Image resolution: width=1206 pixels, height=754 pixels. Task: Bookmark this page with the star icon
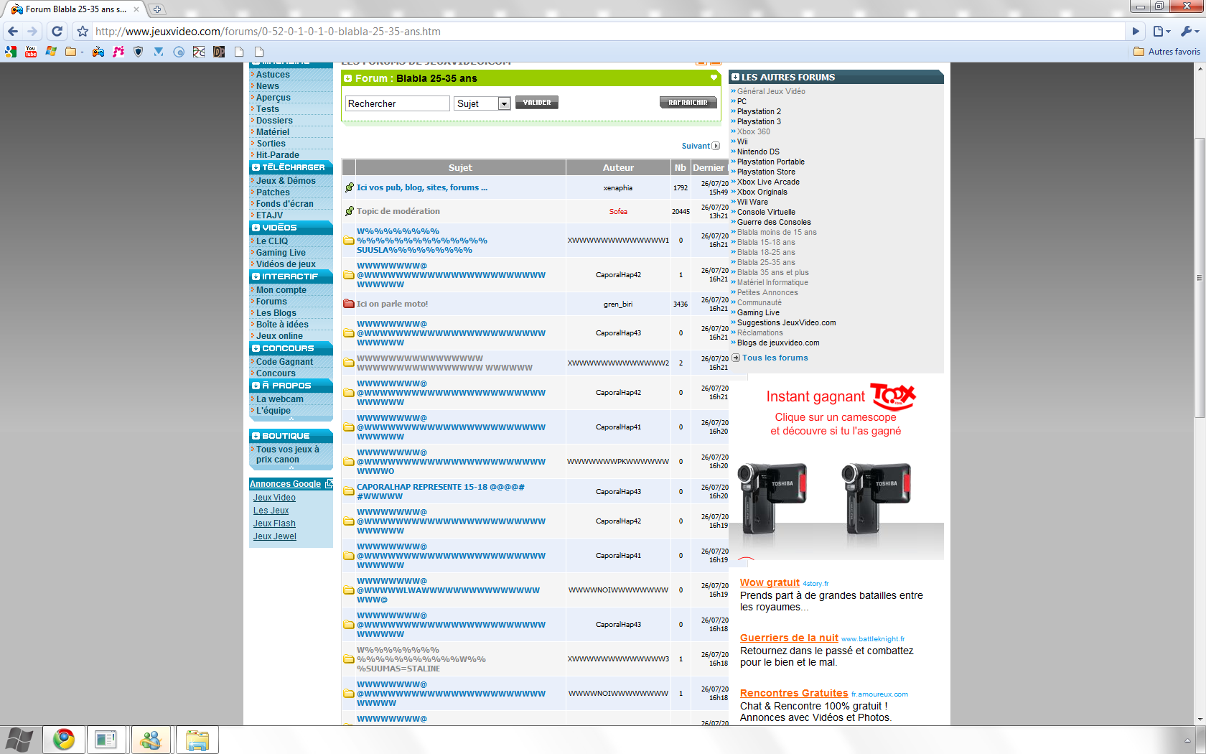pos(83,31)
